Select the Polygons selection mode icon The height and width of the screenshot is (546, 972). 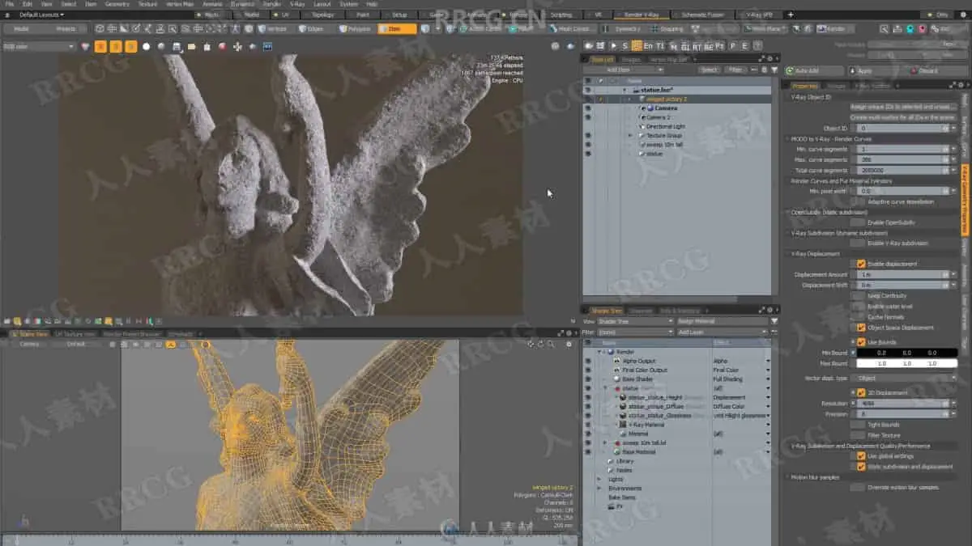(x=355, y=29)
